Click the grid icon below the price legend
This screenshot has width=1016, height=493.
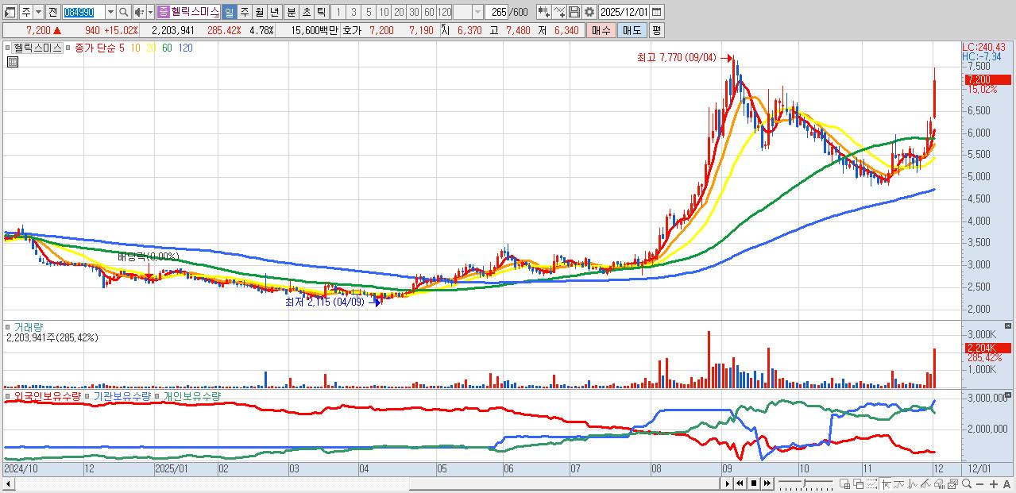click(x=12, y=61)
